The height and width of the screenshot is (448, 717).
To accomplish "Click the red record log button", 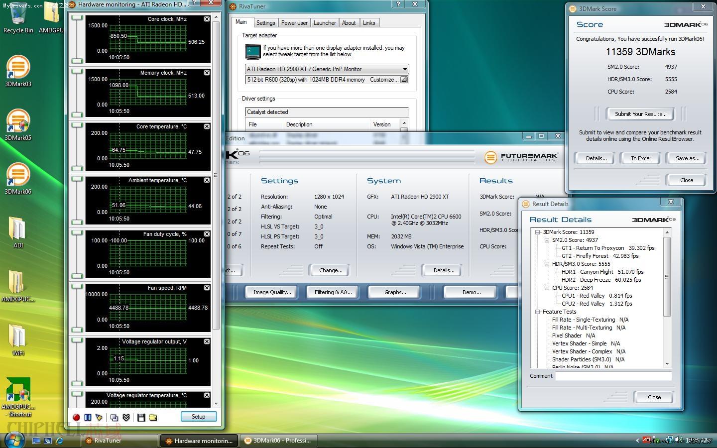I will pyautogui.click(x=76, y=417).
